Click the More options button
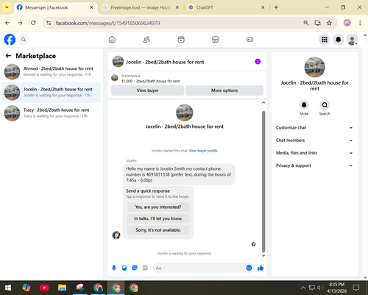Viewport: 368px width, 295px height. click(224, 90)
